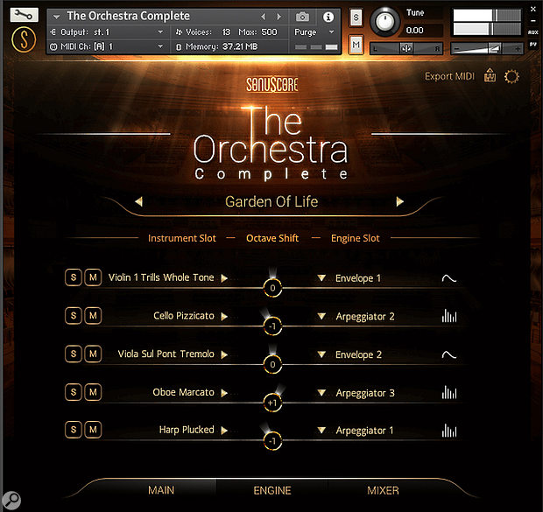
Task: Click octave shift knob for Oboe Marcato
Action: pos(272,403)
